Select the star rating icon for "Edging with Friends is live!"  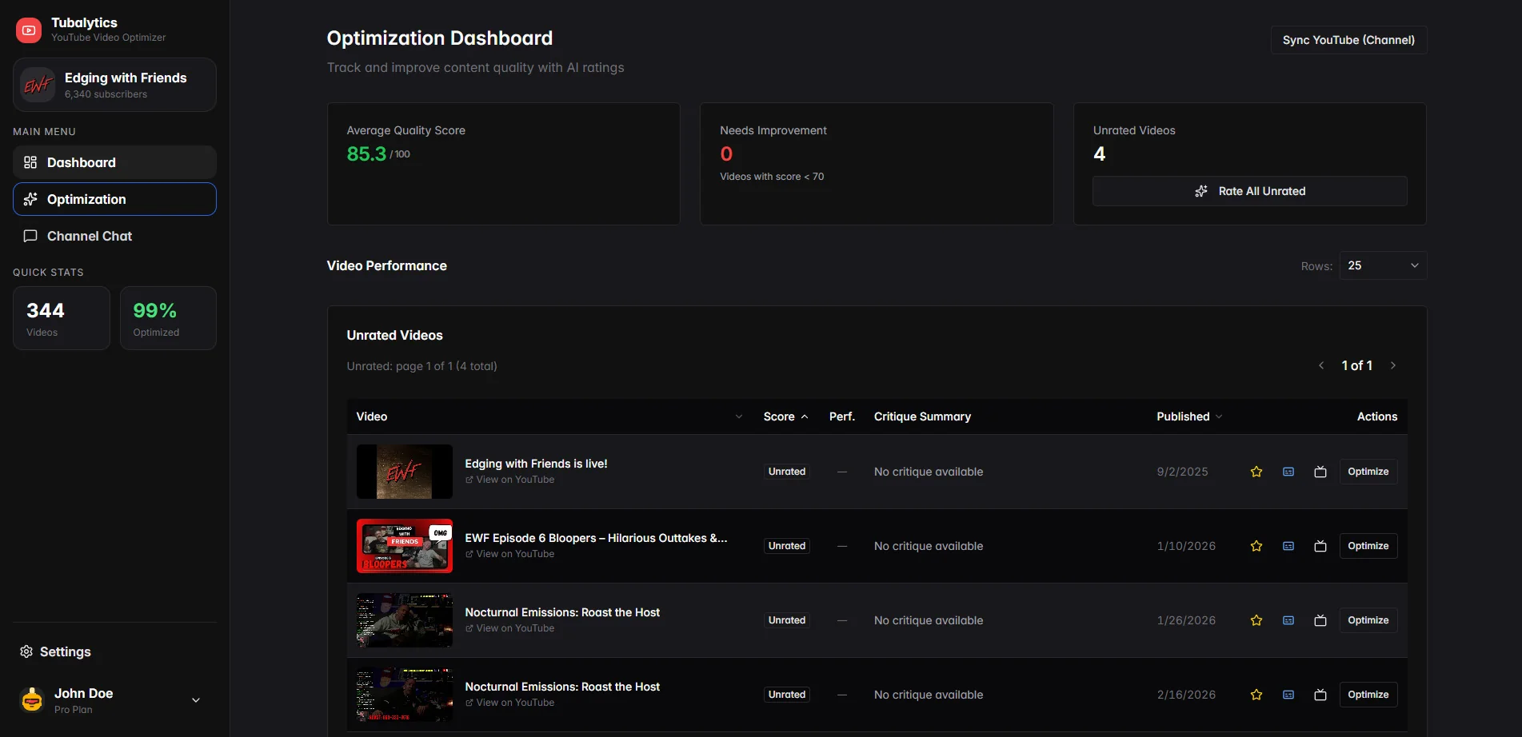[x=1256, y=472]
